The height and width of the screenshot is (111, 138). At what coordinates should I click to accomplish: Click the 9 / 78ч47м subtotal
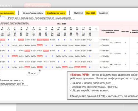[x=104, y=67]
